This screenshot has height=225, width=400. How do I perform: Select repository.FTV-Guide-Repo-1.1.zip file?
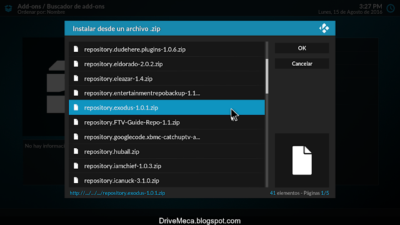pyautogui.click(x=167, y=122)
